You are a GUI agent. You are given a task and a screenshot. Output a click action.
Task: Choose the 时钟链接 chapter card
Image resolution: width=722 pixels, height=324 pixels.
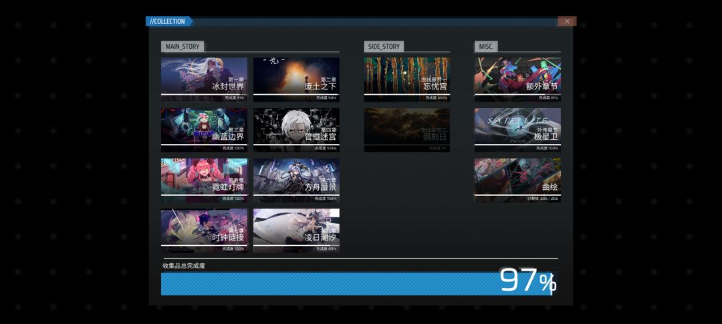click(x=204, y=231)
